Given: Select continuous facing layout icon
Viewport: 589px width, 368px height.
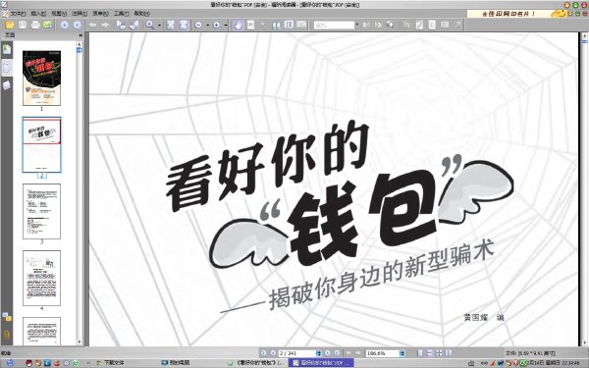Looking at the screenshot, I should pos(448,353).
